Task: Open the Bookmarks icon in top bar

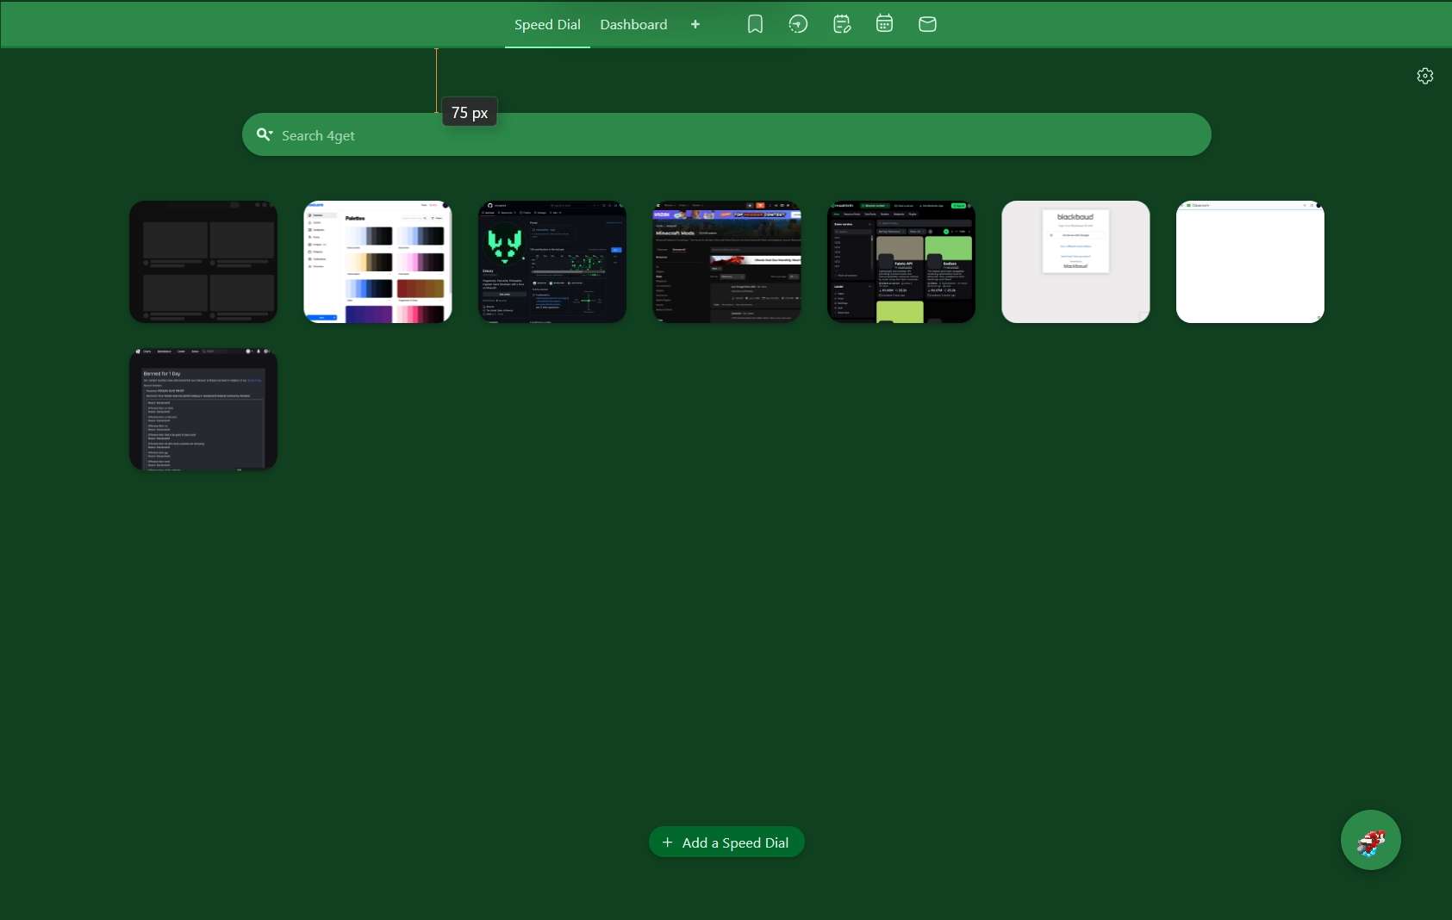Action: pos(755,24)
